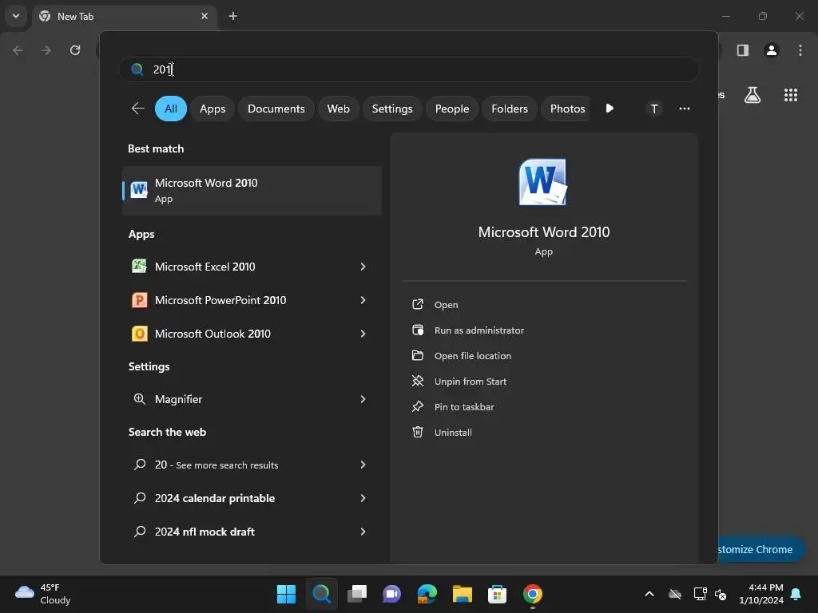Close the New Tab tab in Chrome
This screenshot has width=818, height=613.
tap(204, 16)
